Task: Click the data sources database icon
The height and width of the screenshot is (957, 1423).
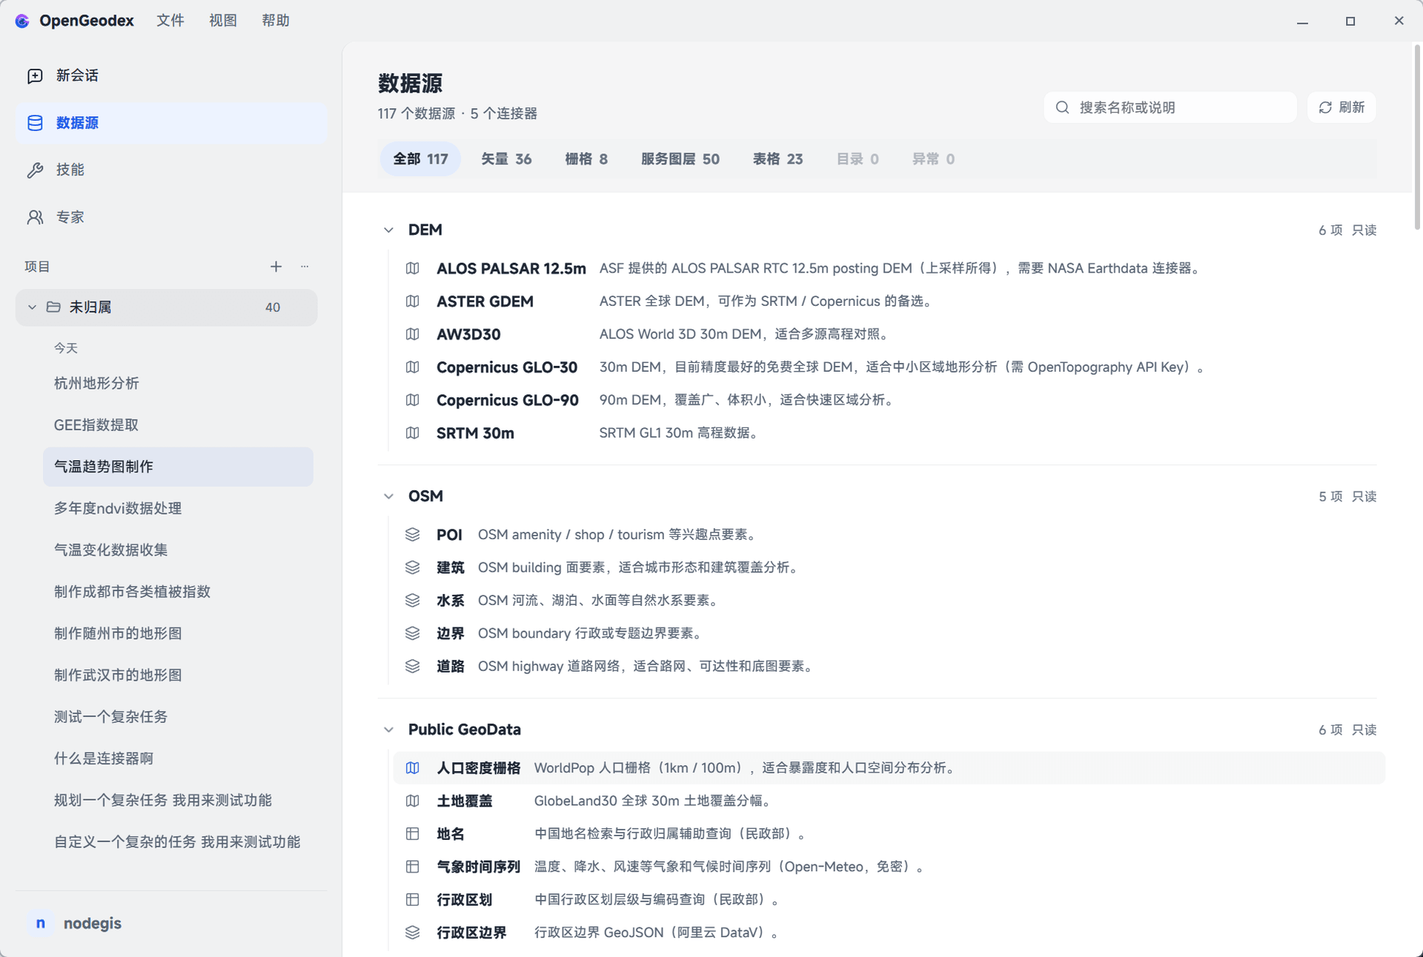Action: click(35, 123)
